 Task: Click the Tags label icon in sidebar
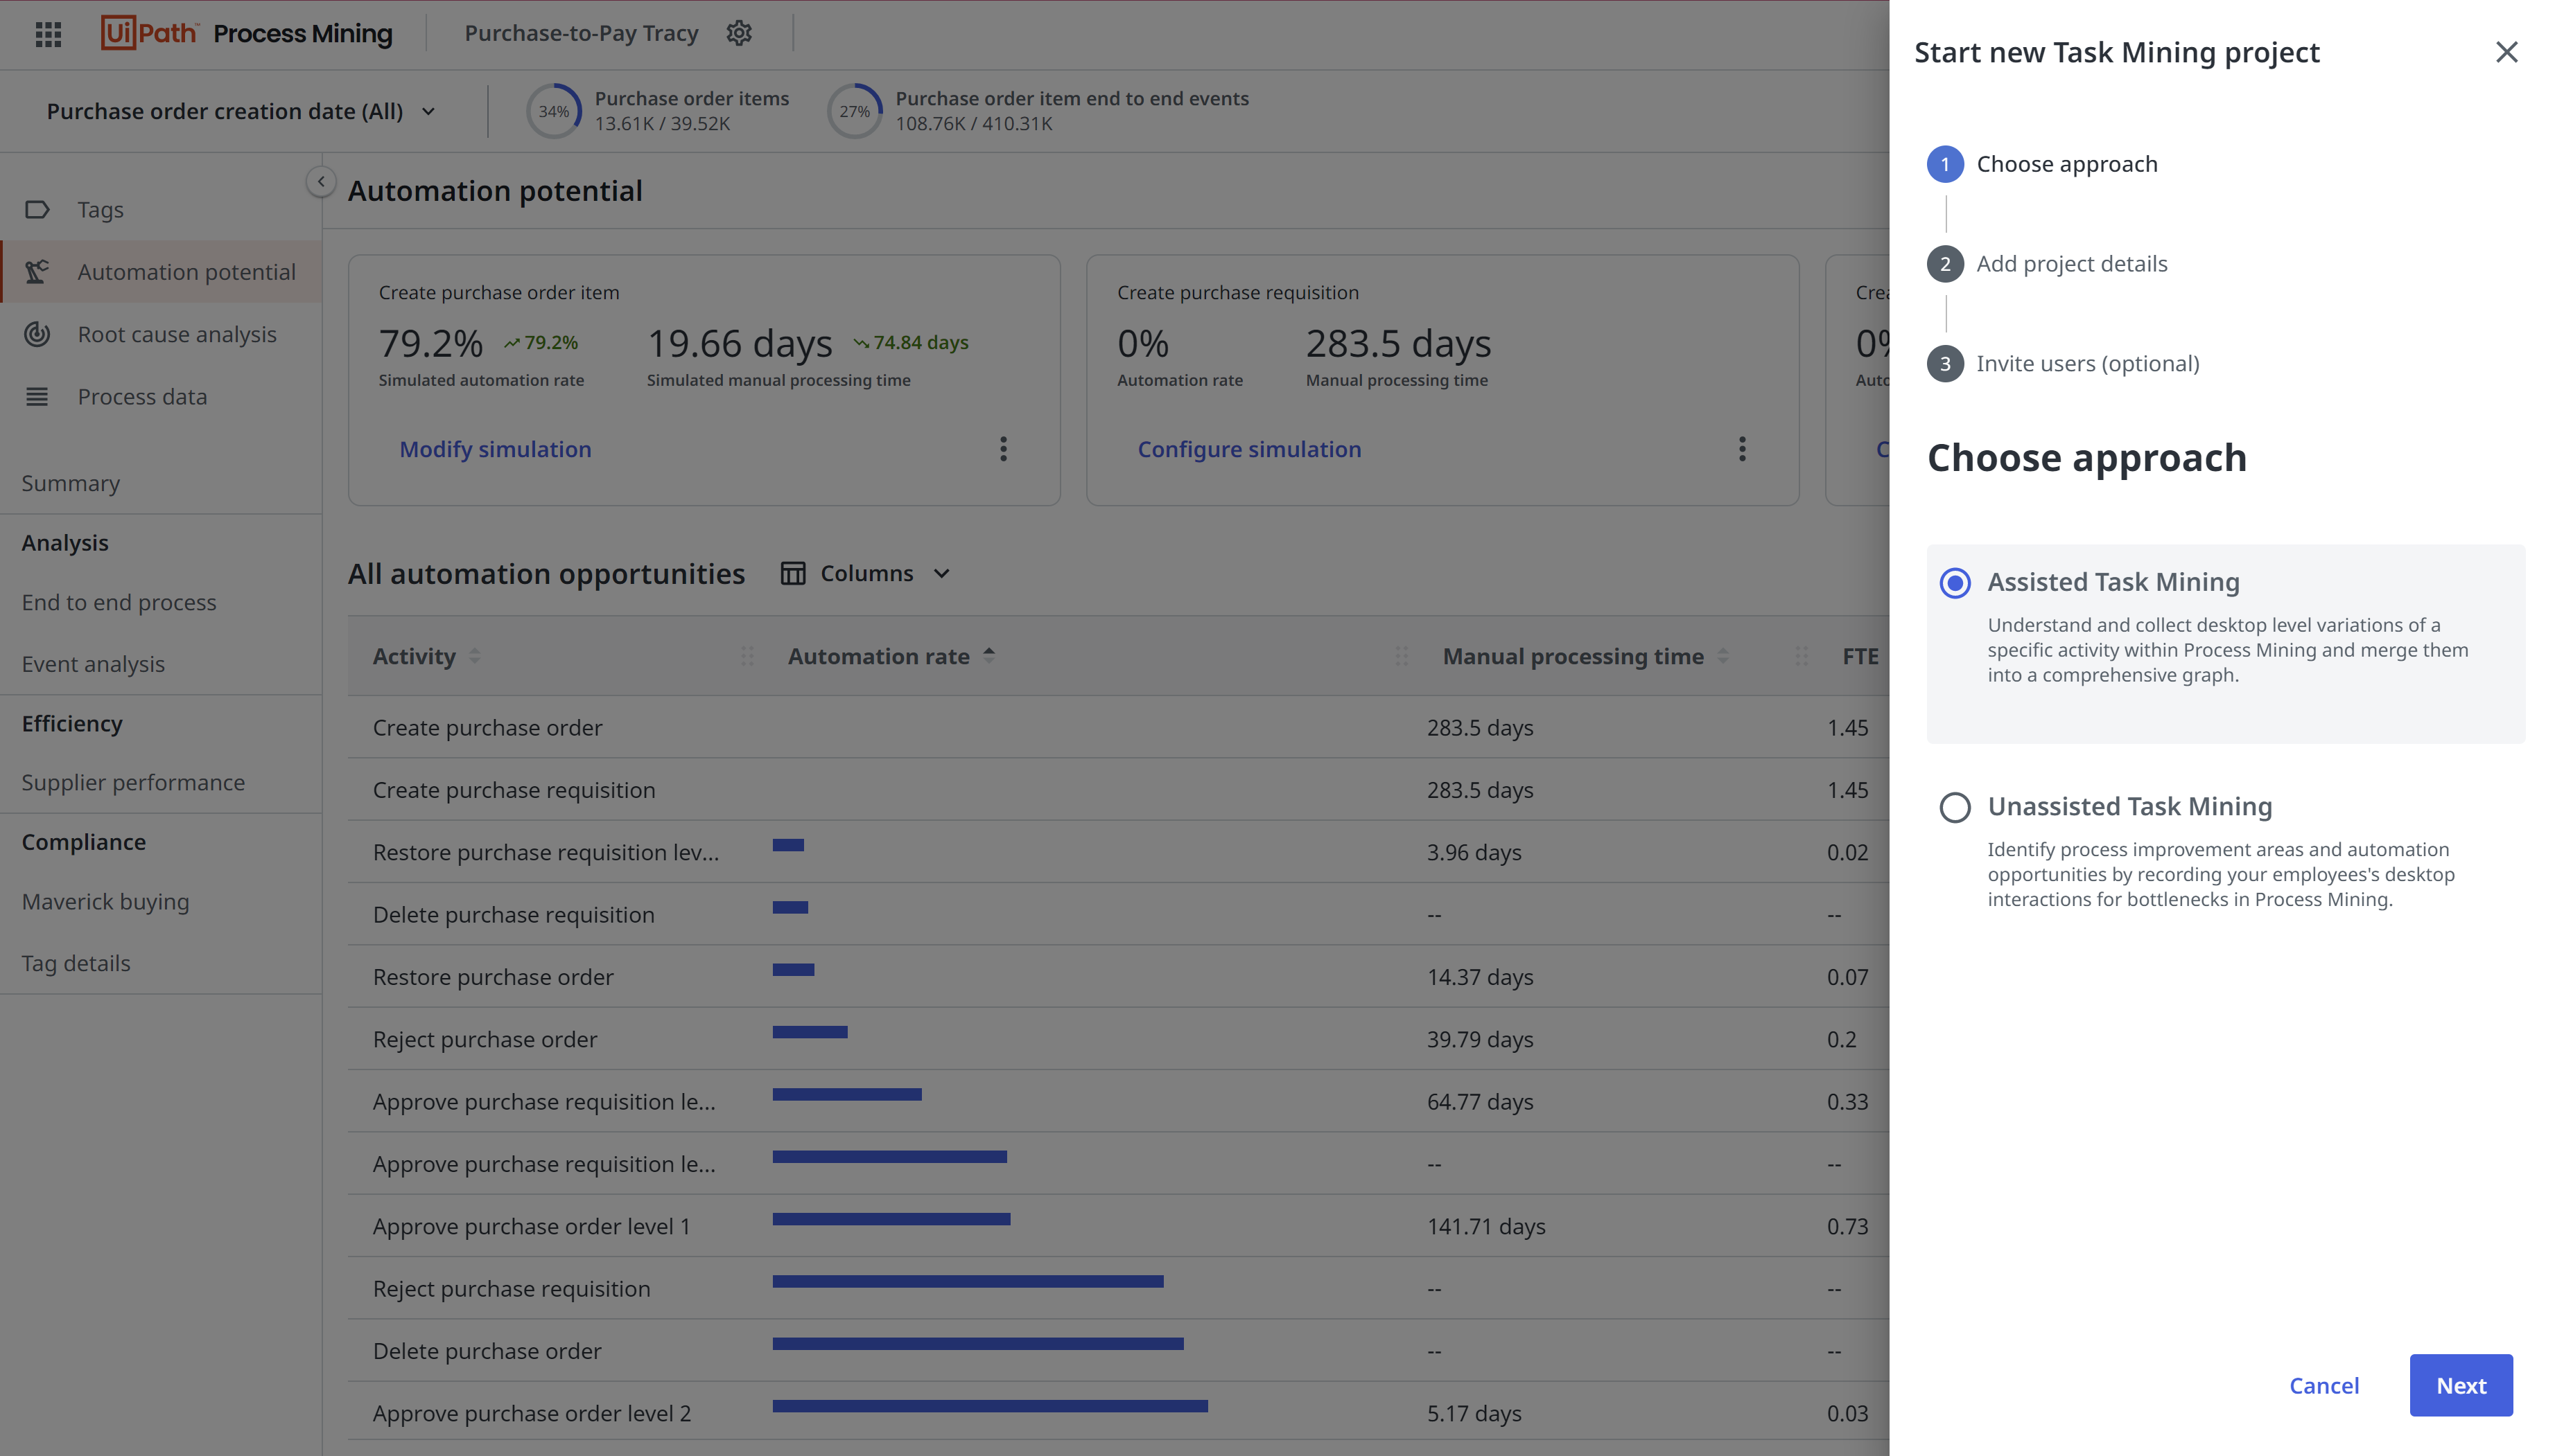37,209
